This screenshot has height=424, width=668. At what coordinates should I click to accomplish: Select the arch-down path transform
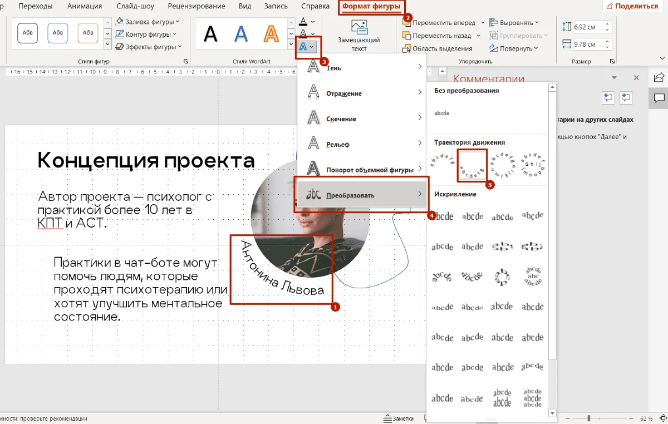pyautogui.click(x=472, y=165)
